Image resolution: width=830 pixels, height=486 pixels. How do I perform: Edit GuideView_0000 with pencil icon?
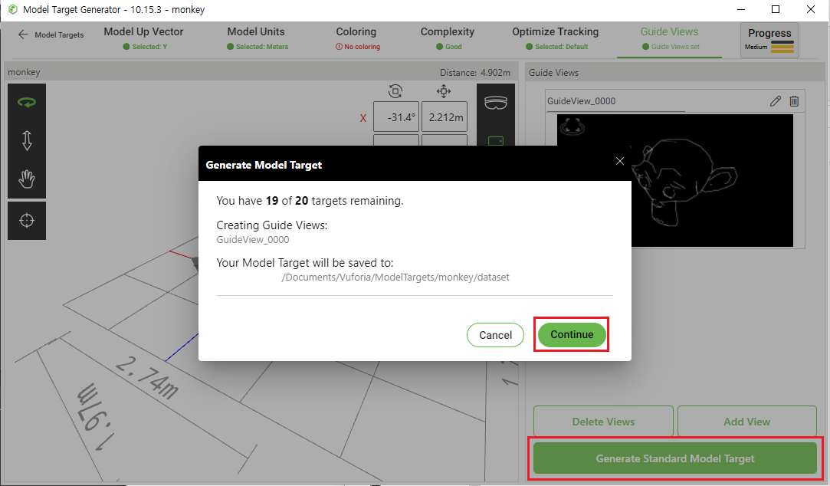(776, 101)
